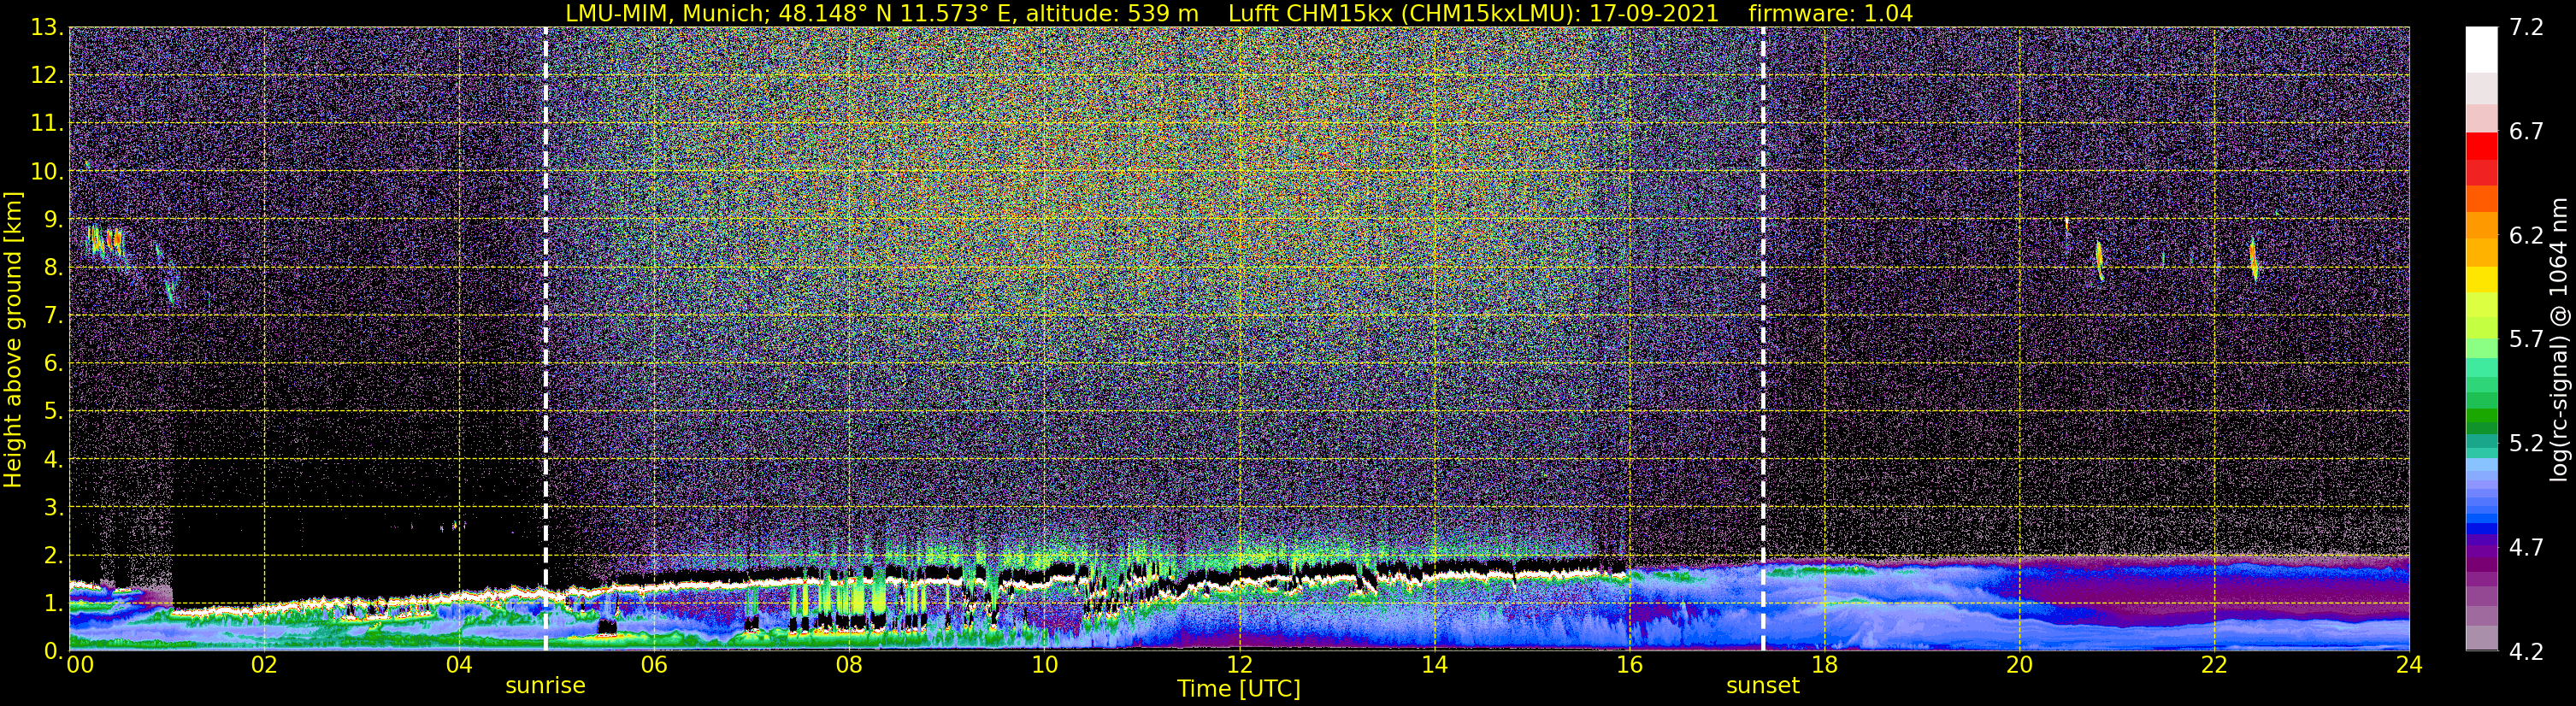
Task: Click the time axis tick '20'
Action: [x=2019, y=665]
